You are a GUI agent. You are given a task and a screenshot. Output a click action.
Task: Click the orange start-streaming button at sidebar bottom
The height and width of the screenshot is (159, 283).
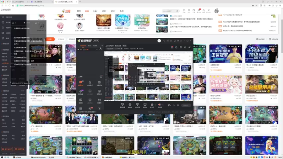[x=19, y=149]
